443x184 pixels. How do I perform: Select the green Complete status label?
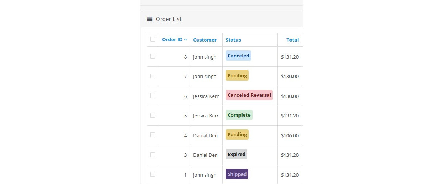tap(239, 115)
